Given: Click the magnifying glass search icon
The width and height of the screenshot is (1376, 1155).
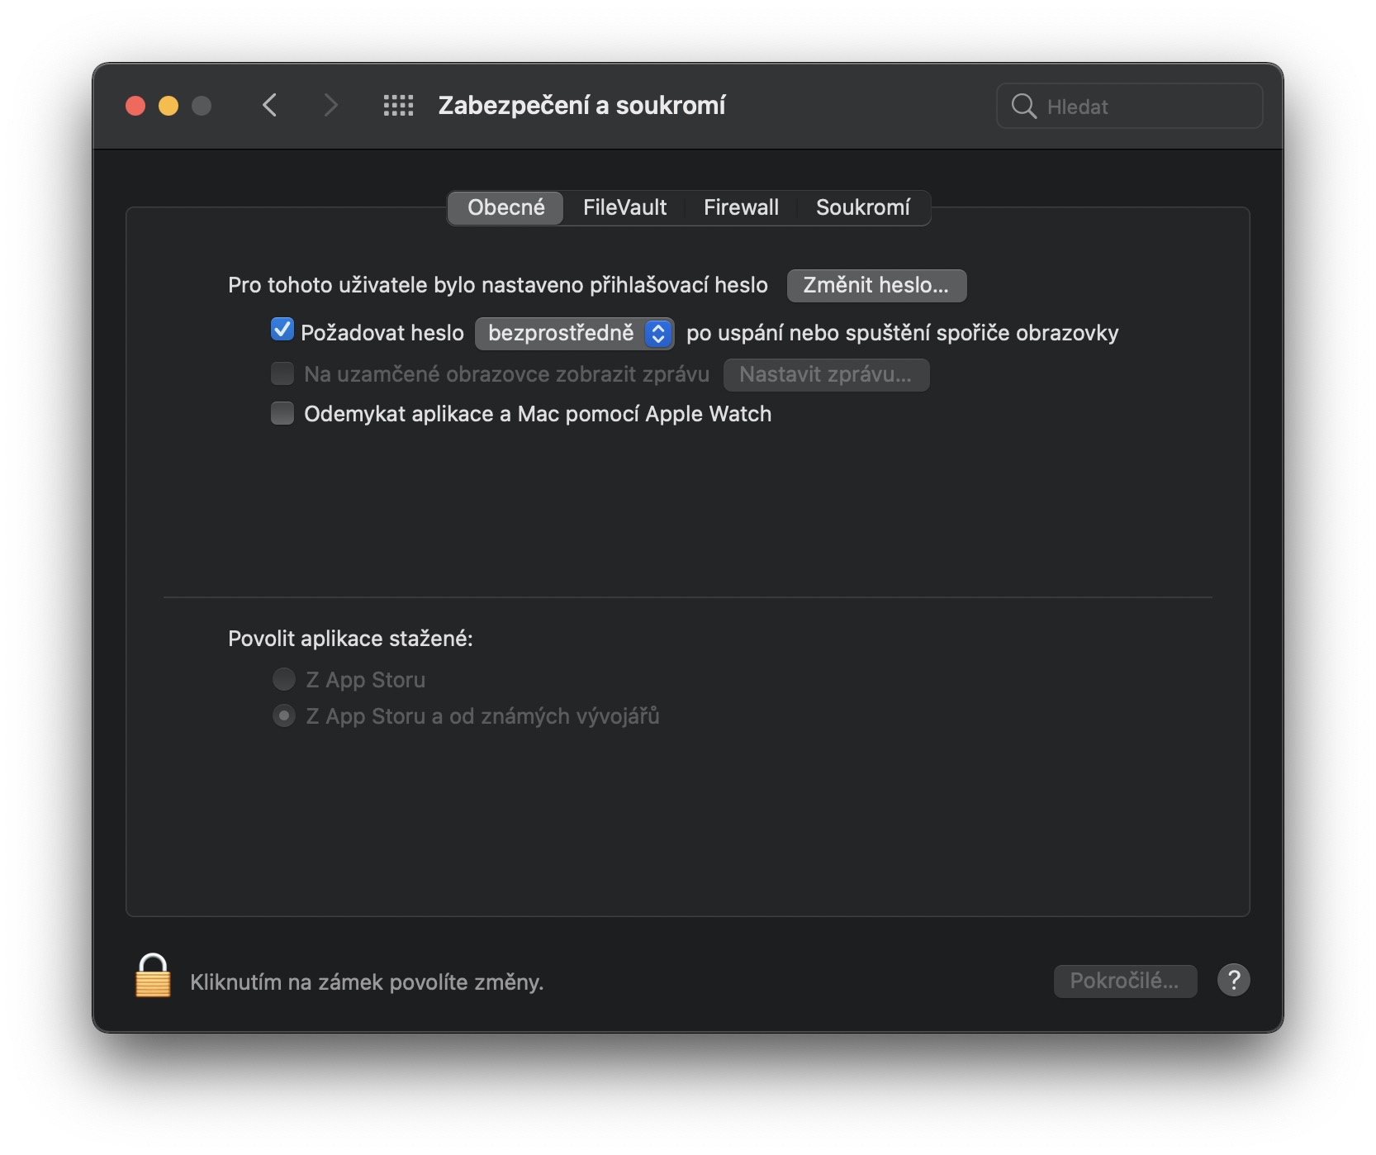Looking at the screenshot, I should [x=1023, y=106].
